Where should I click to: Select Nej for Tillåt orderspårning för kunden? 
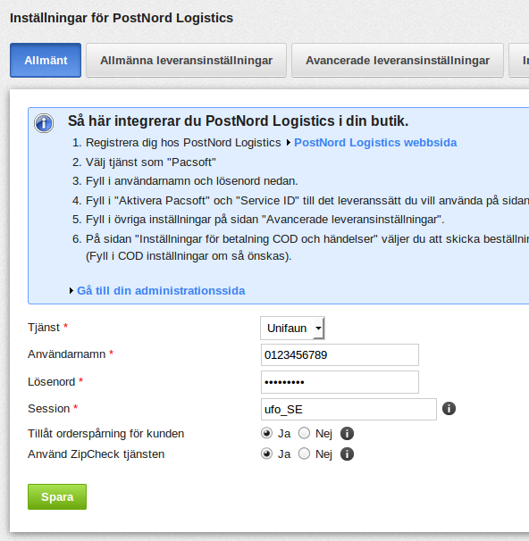[x=304, y=433]
